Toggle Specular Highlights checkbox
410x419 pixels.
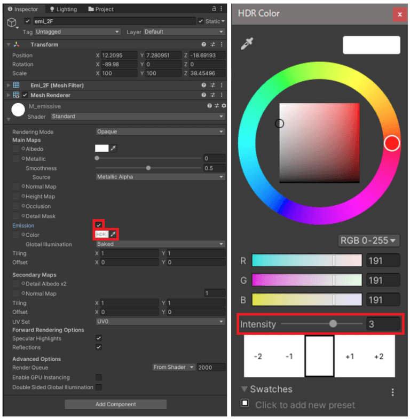point(98,338)
